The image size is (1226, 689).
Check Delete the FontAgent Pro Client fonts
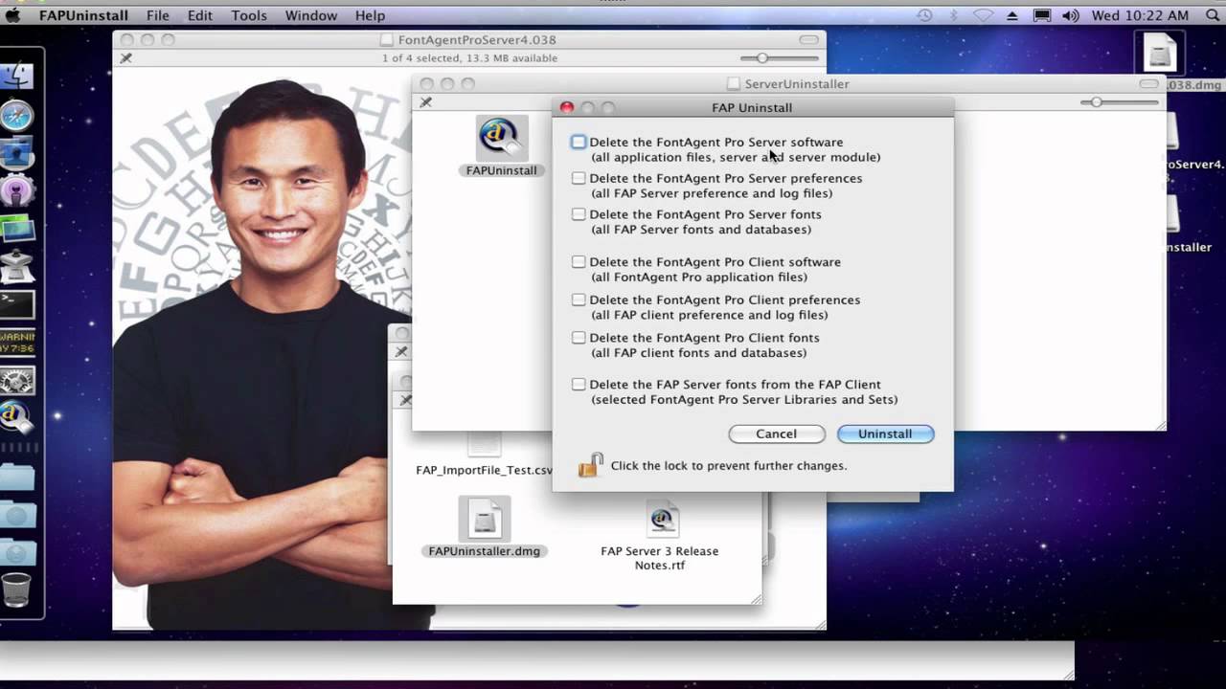pyautogui.click(x=579, y=337)
